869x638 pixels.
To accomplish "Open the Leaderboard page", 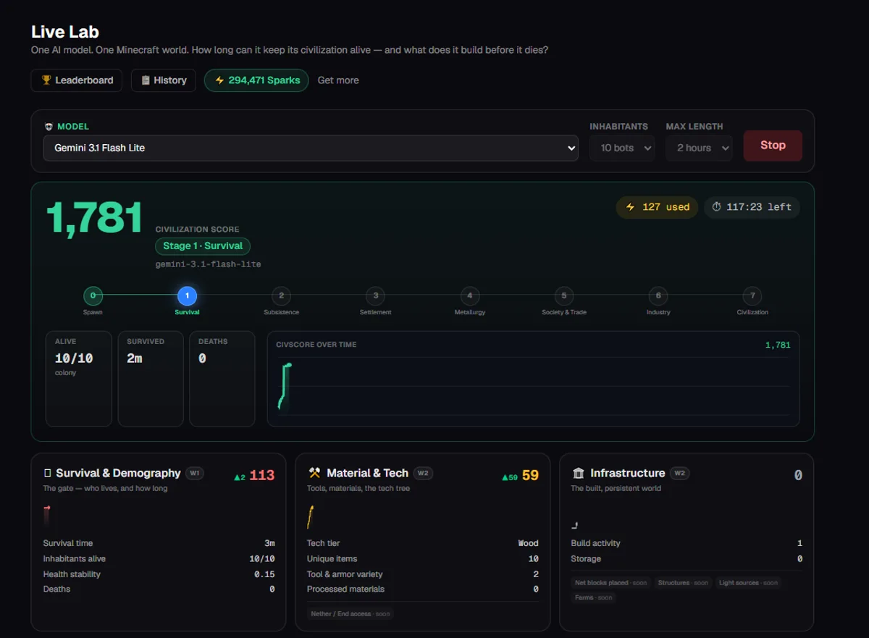I will (x=76, y=80).
